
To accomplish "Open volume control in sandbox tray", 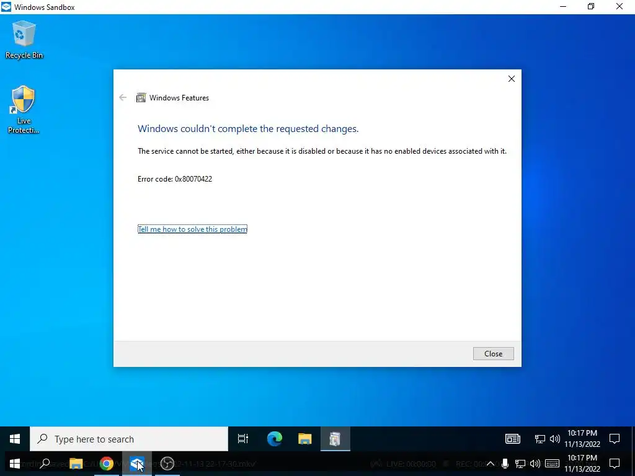I will [555, 439].
